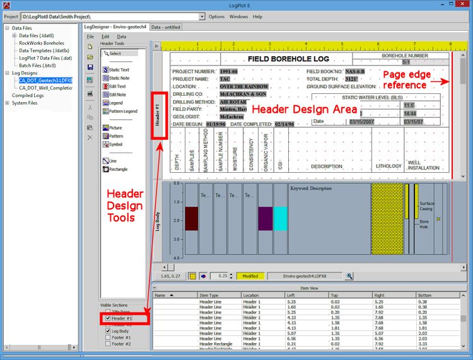Select the Edit Note tool
Viewport: 473px width, 360px height.
pyautogui.click(x=114, y=95)
